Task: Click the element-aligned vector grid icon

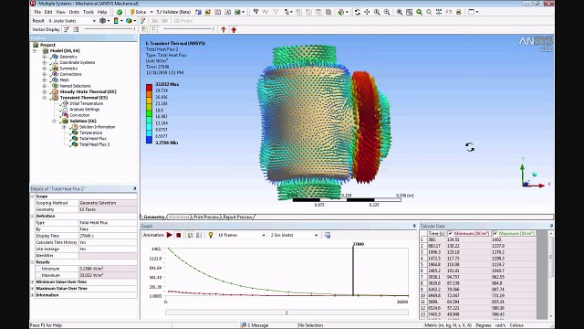Action: [x=145, y=29]
